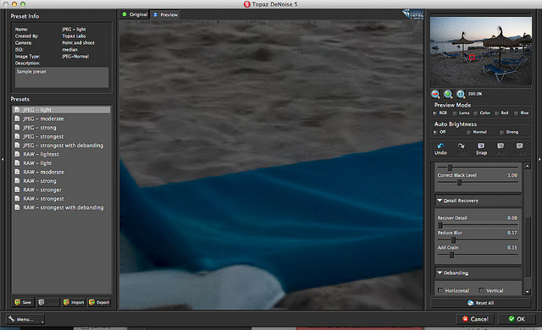Click file icon of JPEG - moderate preset

tap(17, 118)
